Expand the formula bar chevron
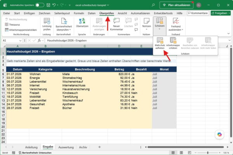Viewport: 233px width, 155px height. [230, 40]
